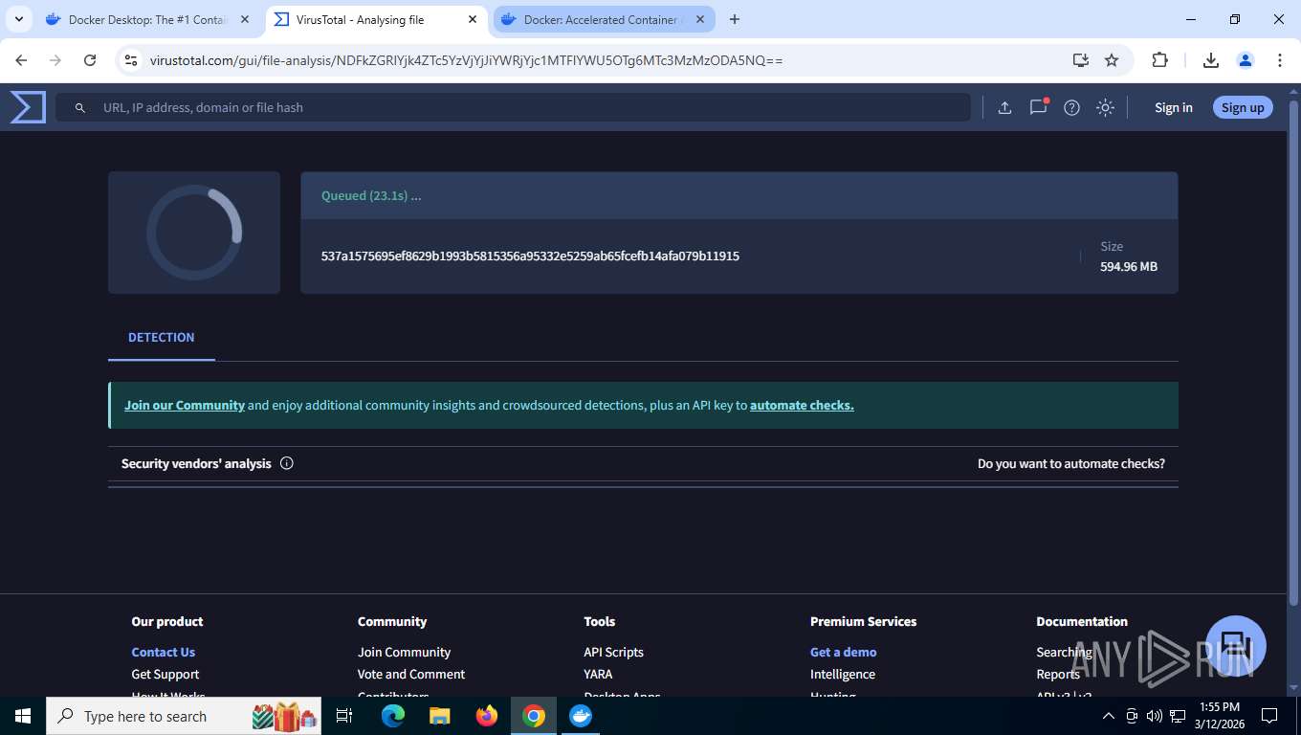Open the Chrome profile avatar icon
The height and width of the screenshot is (735, 1301).
point(1246,60)
